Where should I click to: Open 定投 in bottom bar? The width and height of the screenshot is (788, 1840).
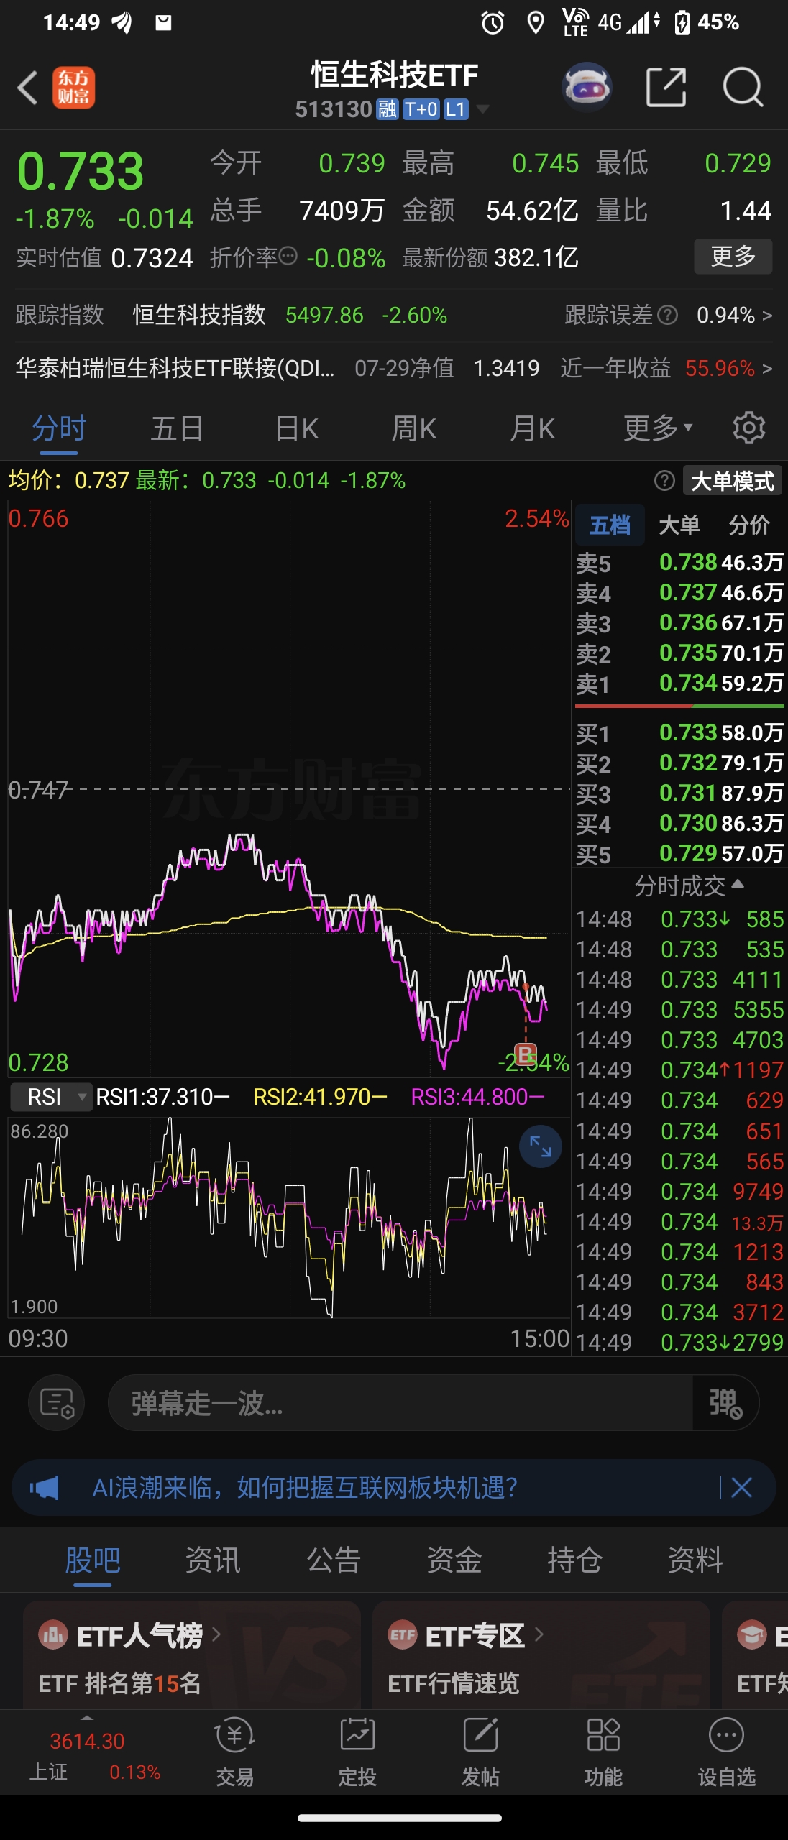click(x=357, y=1752)
